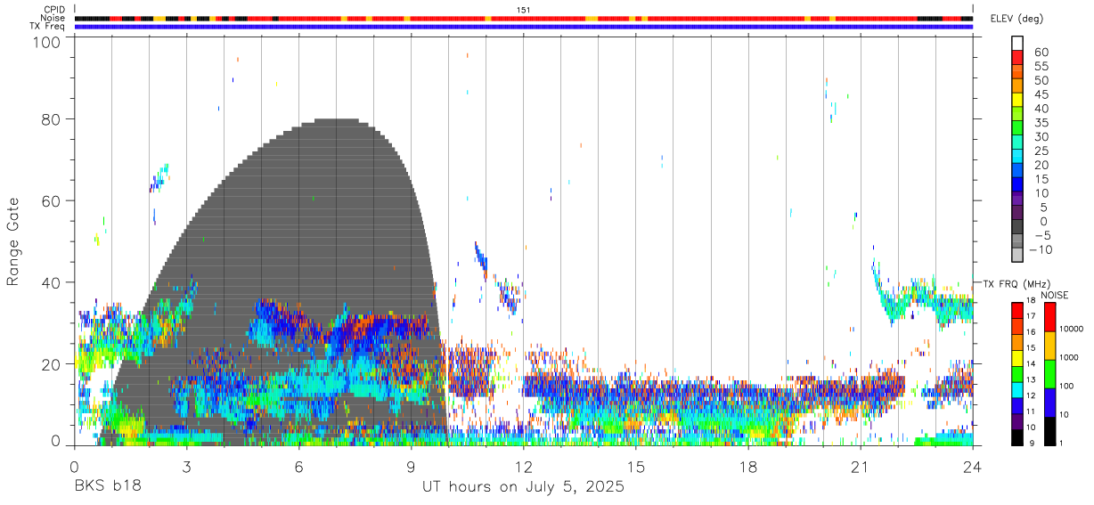The height and width of the screenshot is (505, 1094).
Task: Click the UT hour axis label 21
Action: point(860,467)
